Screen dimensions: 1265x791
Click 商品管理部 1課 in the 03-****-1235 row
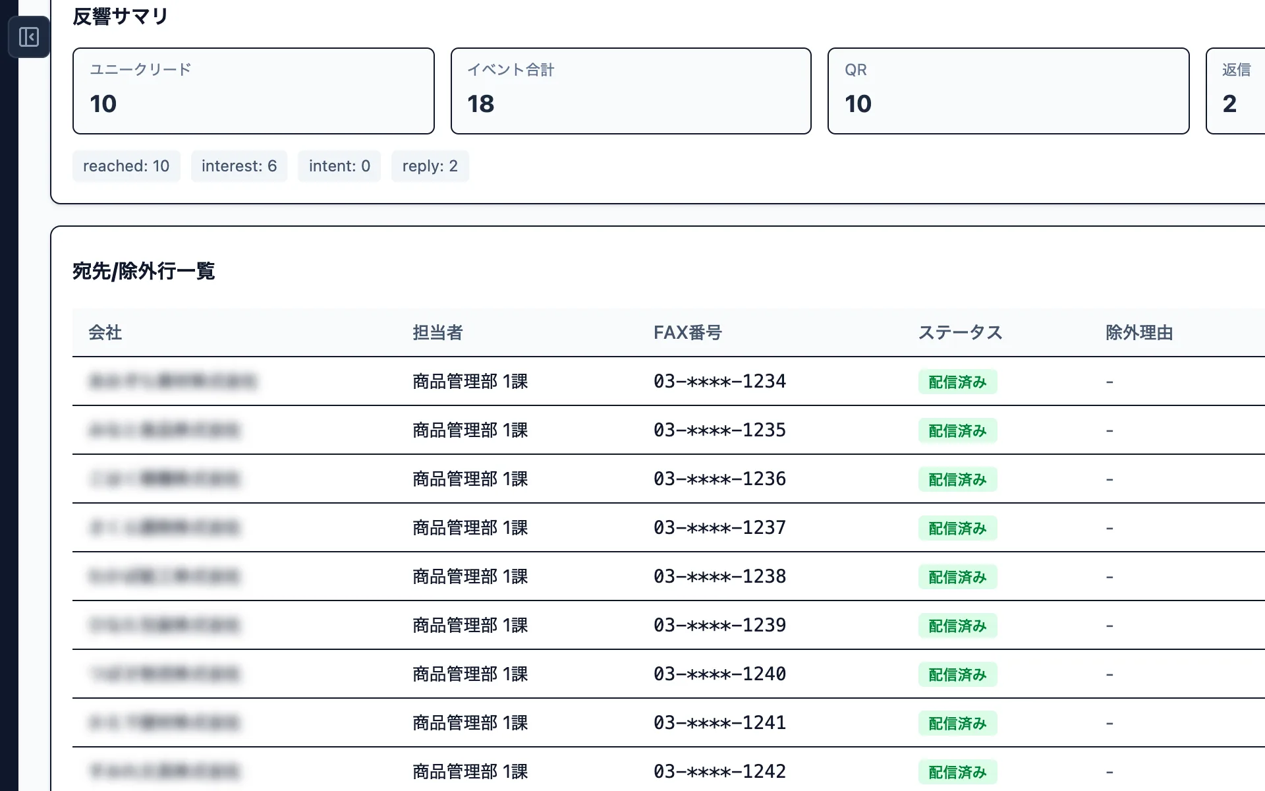tap(470, 430)
